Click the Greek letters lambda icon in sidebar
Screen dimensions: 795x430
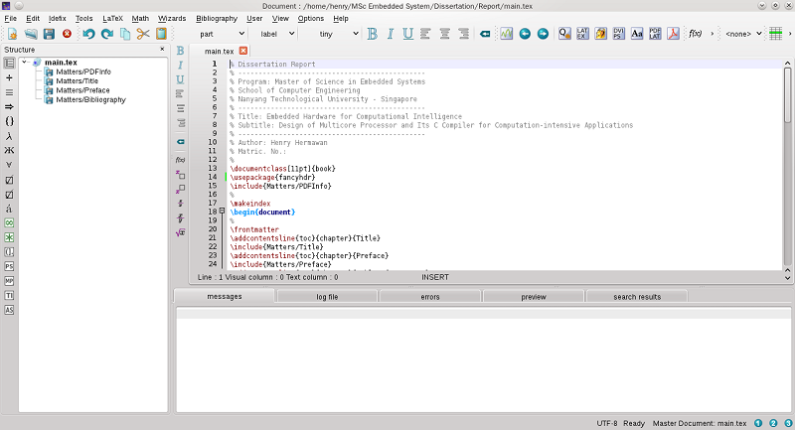tap(9, 135)
